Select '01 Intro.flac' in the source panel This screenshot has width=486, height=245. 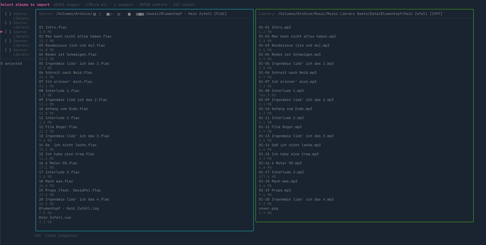pos(53,27)
